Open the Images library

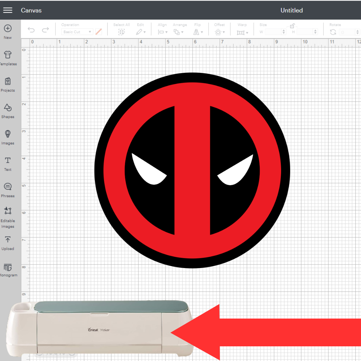click(8, 137)
